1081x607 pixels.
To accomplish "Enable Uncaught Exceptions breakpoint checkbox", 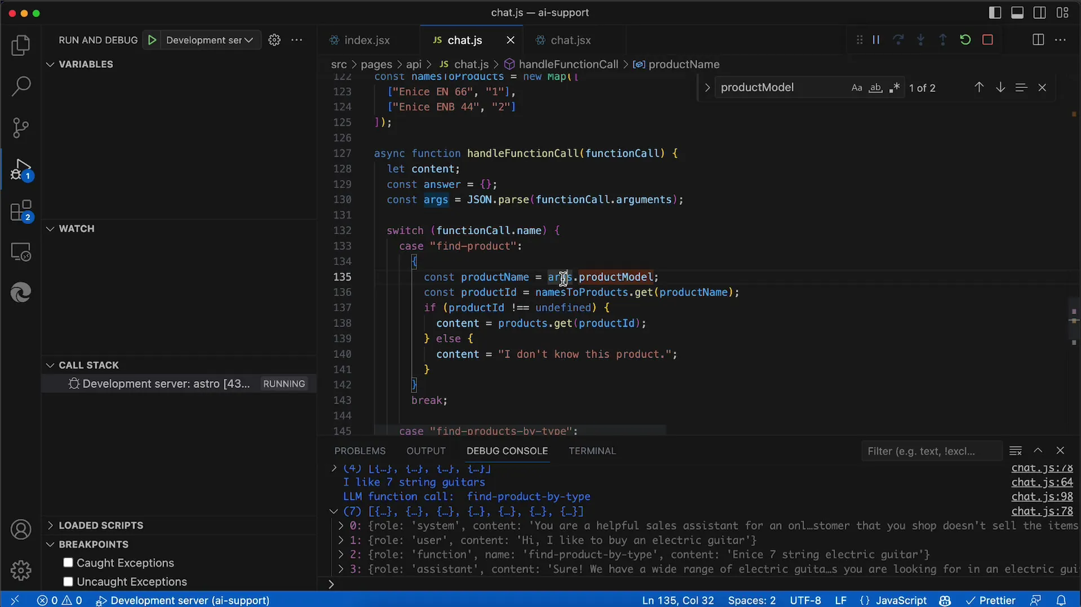I will pos(68,582).
